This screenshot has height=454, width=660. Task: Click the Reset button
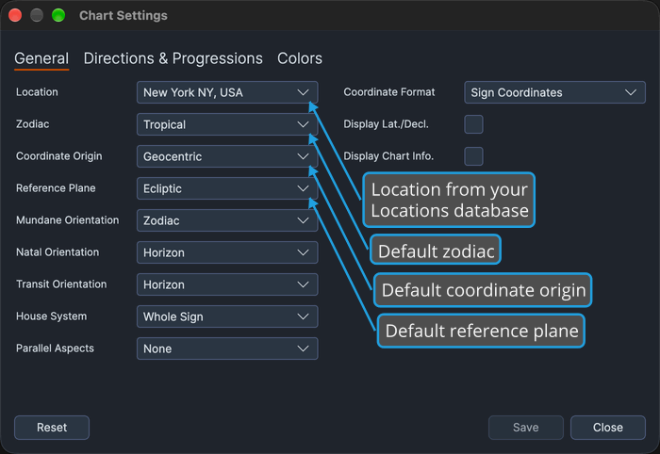point(52,428)
